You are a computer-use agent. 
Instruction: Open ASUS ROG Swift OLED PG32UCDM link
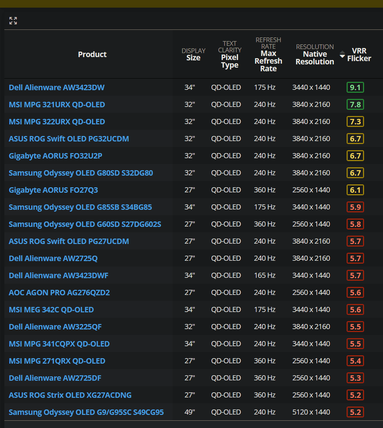[x=69, y=139]
